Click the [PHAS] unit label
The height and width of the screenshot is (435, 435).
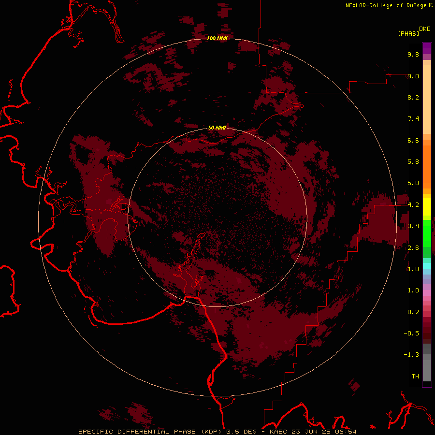point(408,33)
